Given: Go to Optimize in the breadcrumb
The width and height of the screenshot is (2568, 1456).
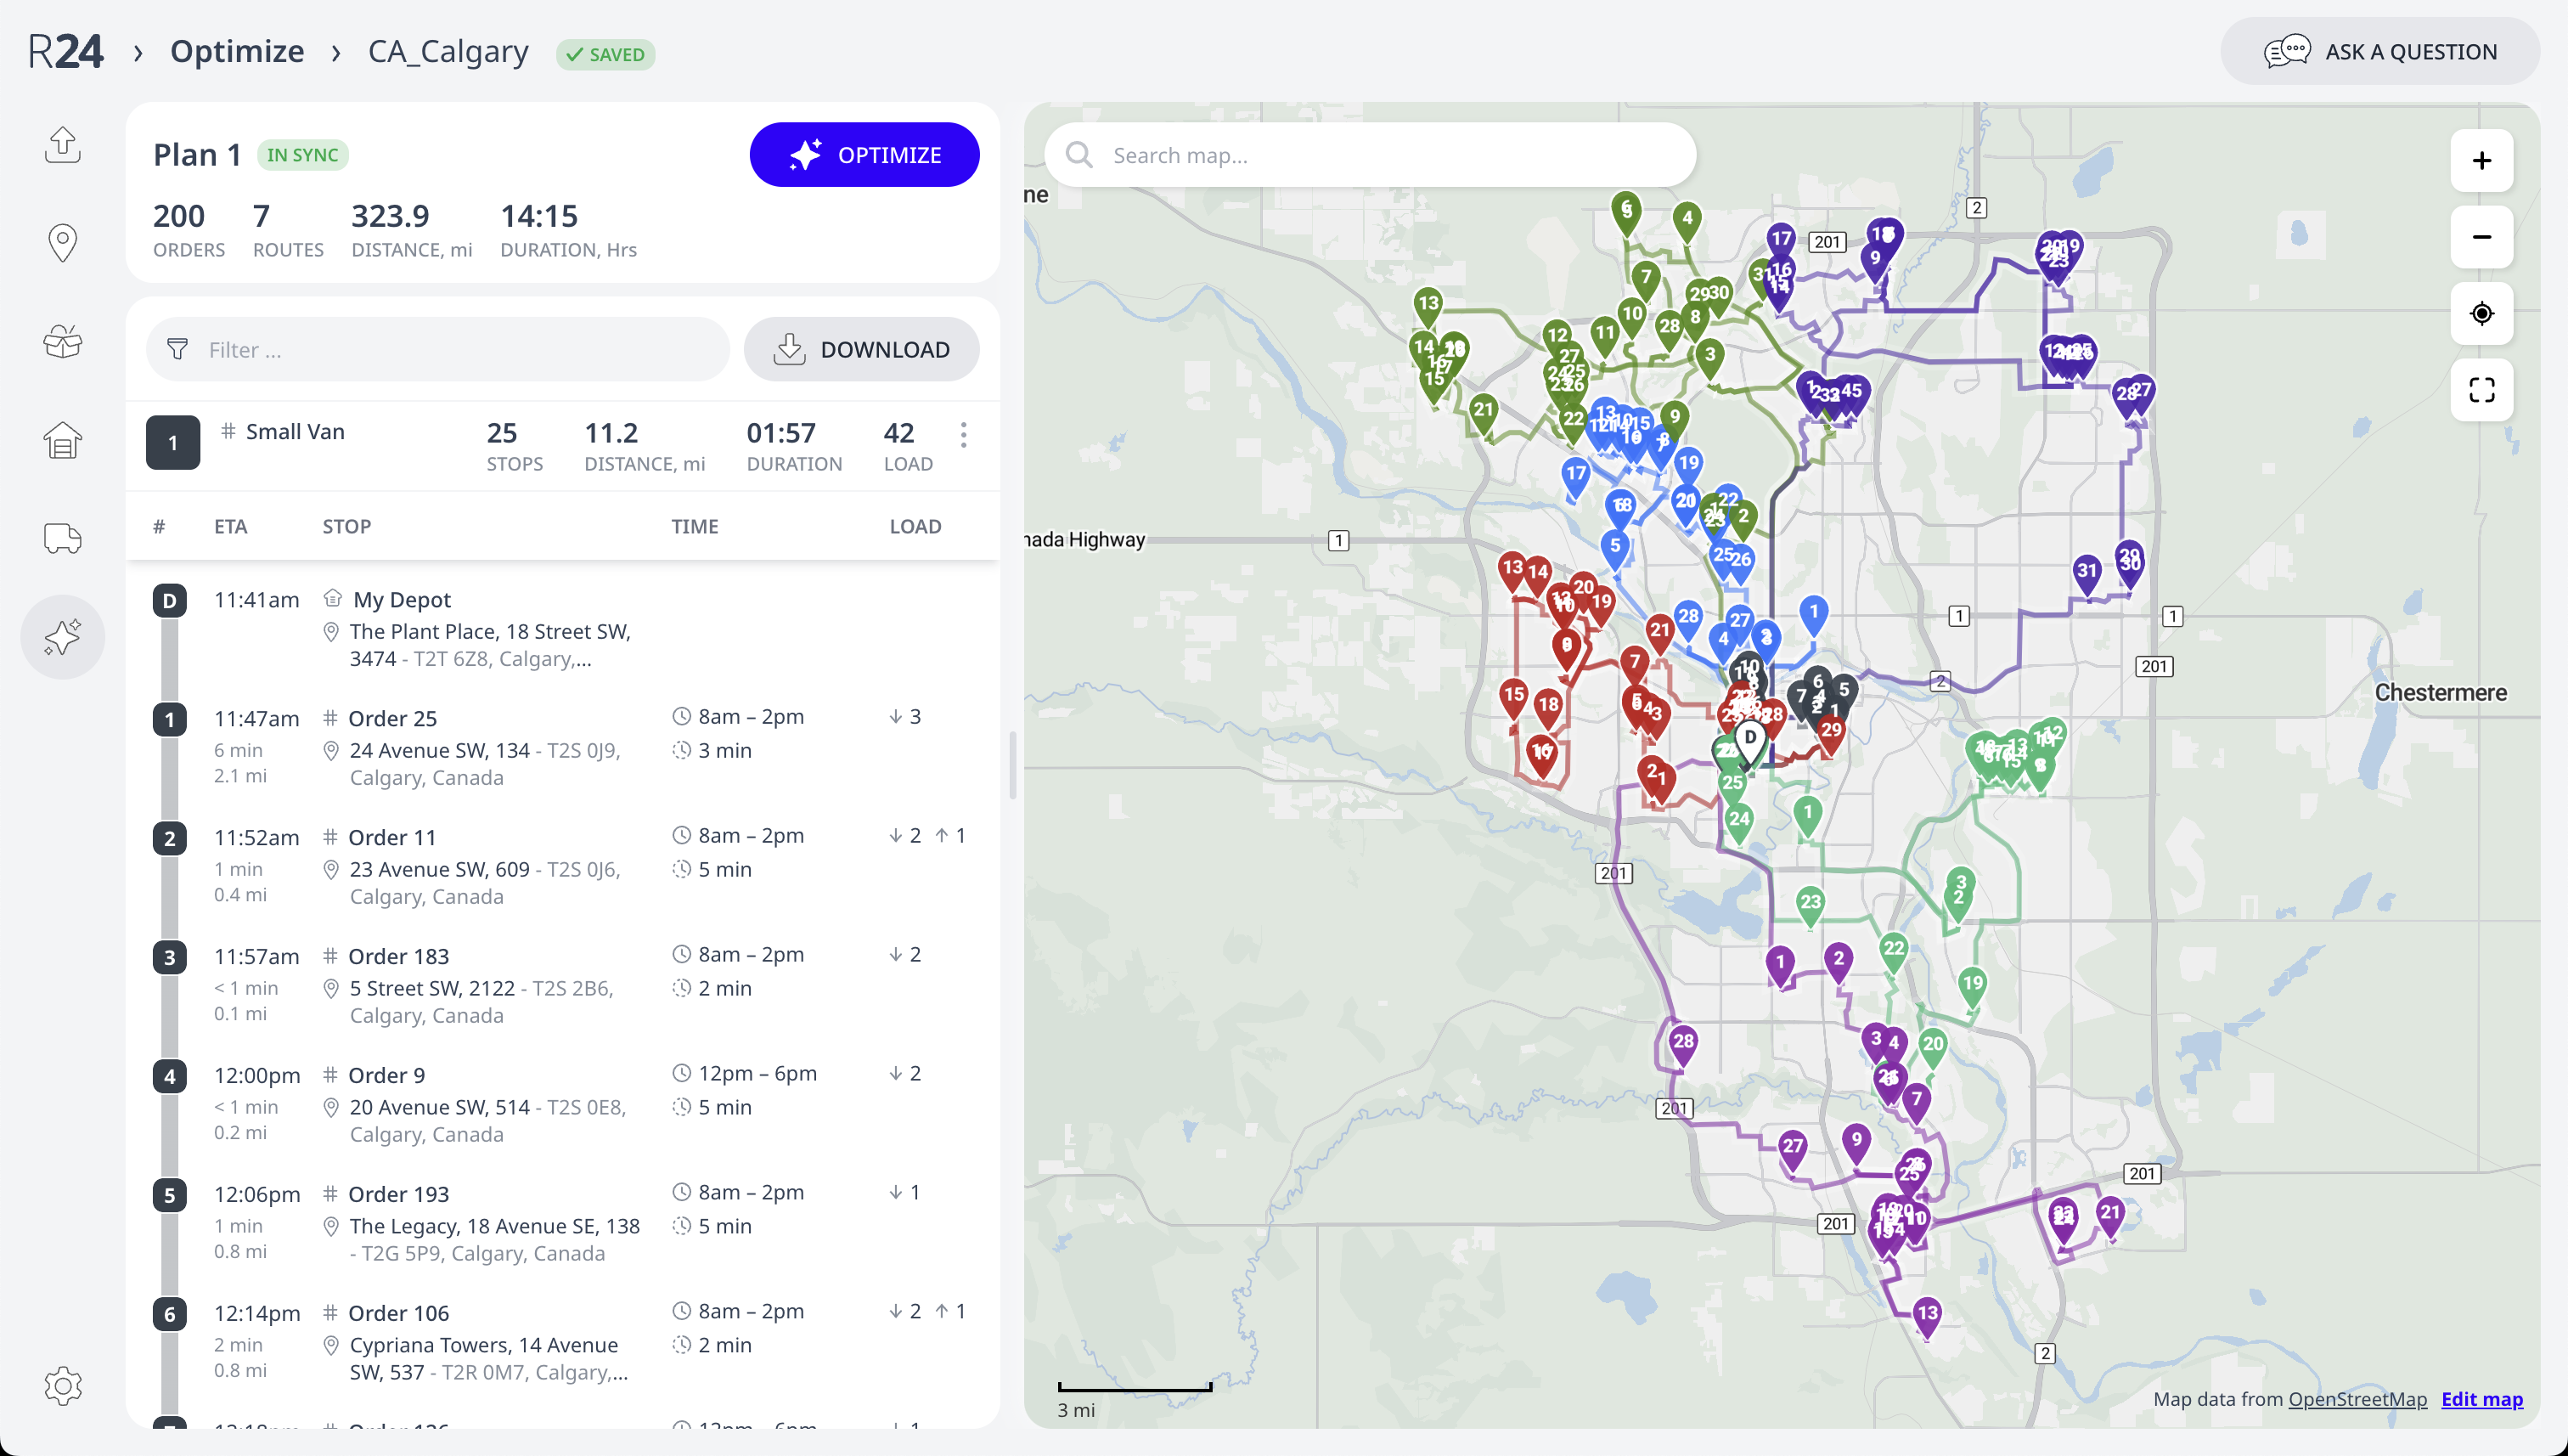Looking at the screenshot, I should pyautogui.click(x=237, y=51).
